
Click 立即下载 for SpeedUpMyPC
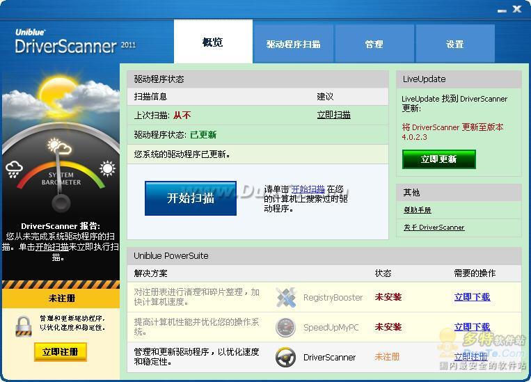click(472, 327)
